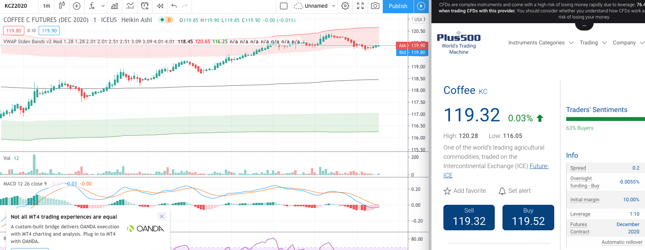This screenshot has width=645, height=250.
Task: Click the green up arrow beside 0.03%
Action: click(x=540, y=118)
